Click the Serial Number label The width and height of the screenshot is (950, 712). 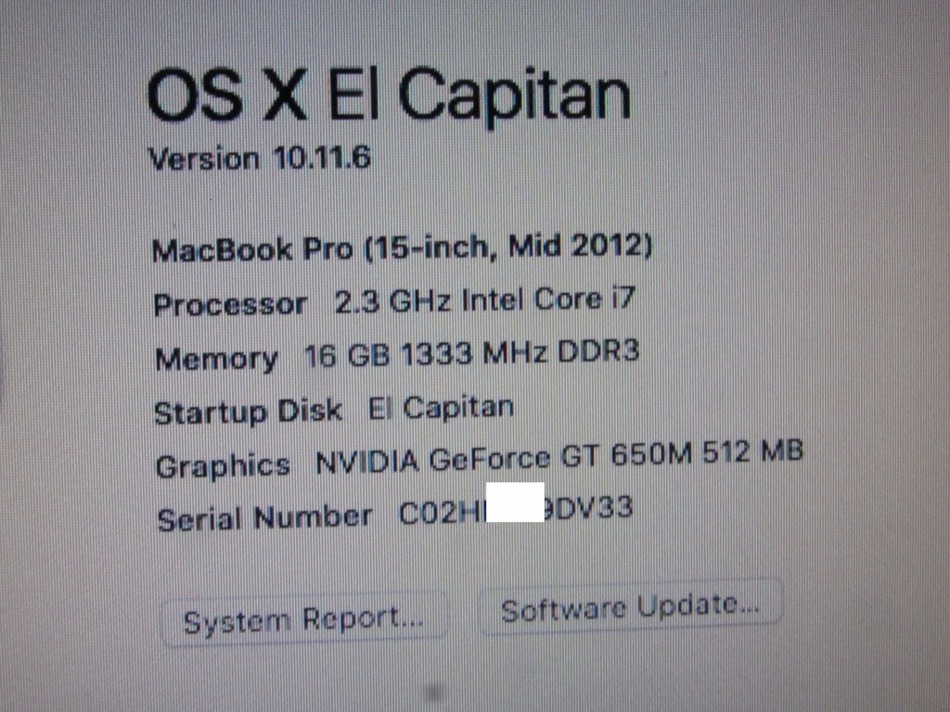[264, 518]
